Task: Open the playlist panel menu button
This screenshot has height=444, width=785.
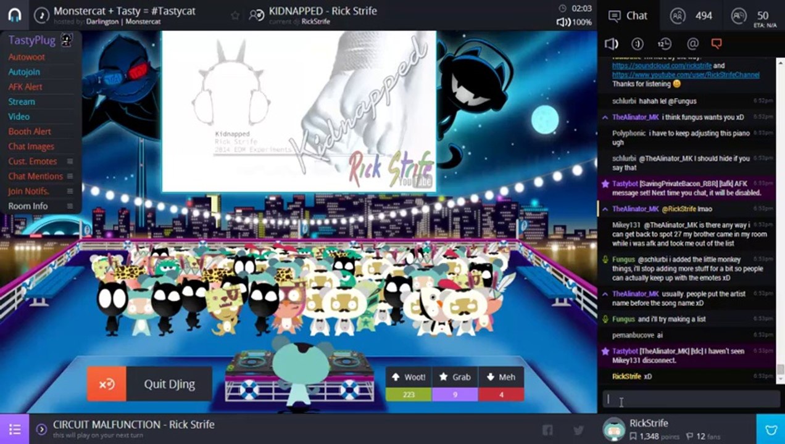Action: [x=15, y=429]
